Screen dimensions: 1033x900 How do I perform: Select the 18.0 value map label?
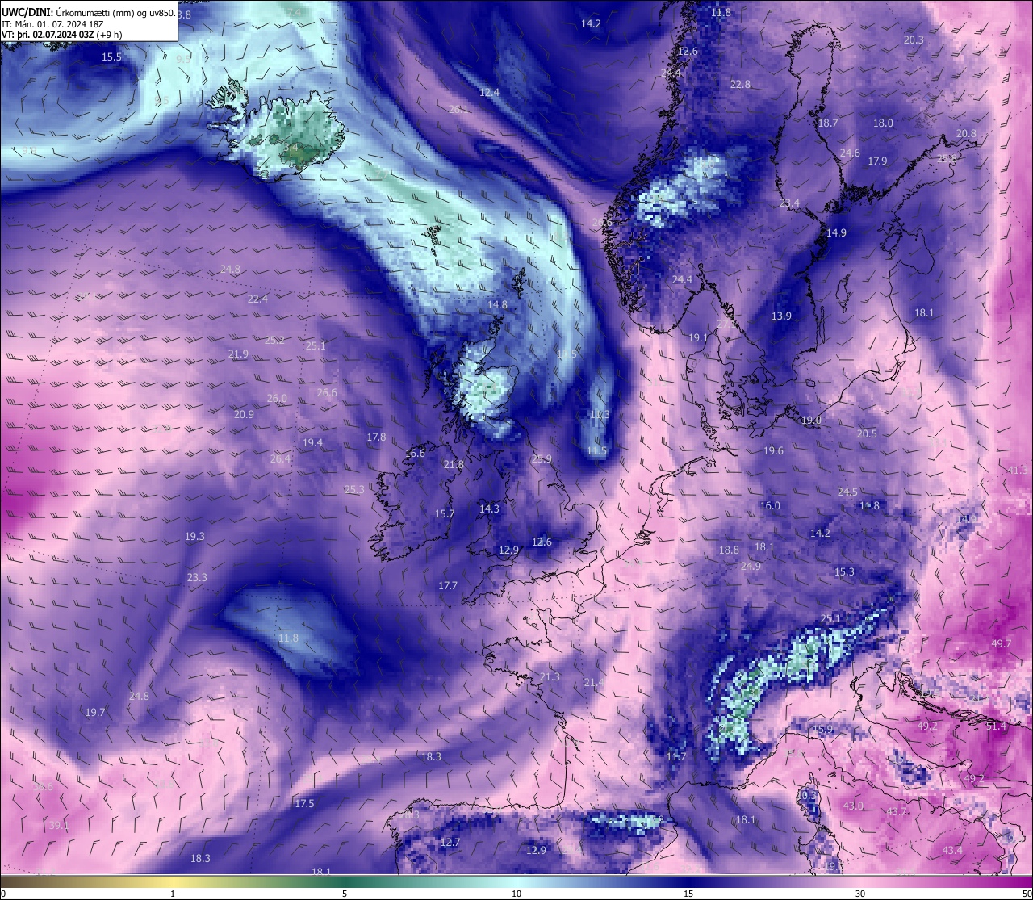(x=883, y=123)
